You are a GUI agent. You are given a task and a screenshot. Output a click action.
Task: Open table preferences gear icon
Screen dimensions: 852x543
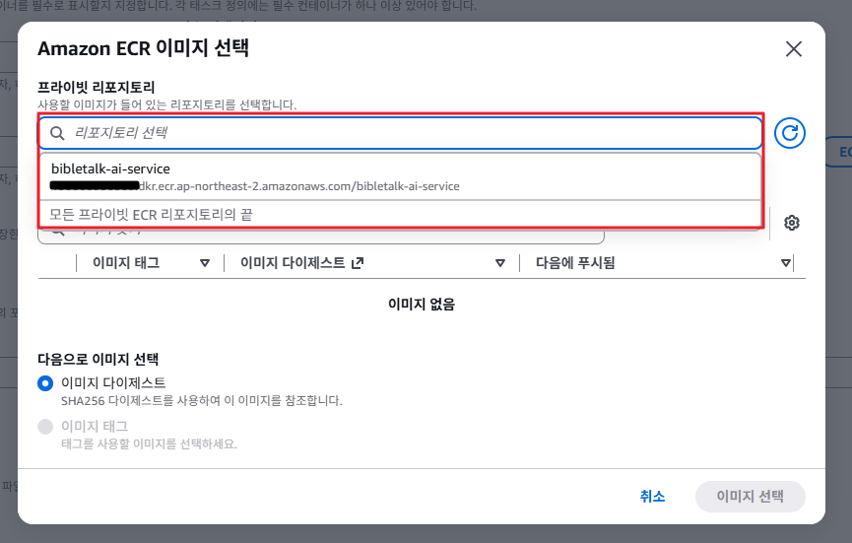792,223
